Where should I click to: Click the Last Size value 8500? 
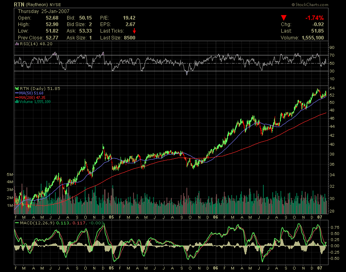coord(129,38)
